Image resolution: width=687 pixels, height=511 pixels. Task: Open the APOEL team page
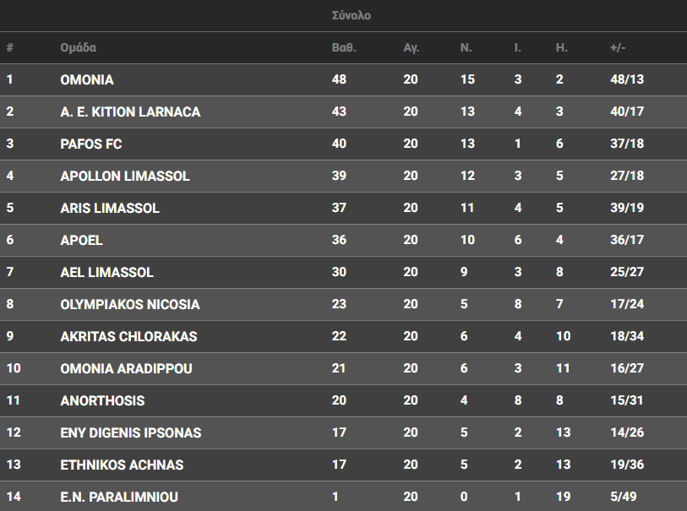point(82,240)
